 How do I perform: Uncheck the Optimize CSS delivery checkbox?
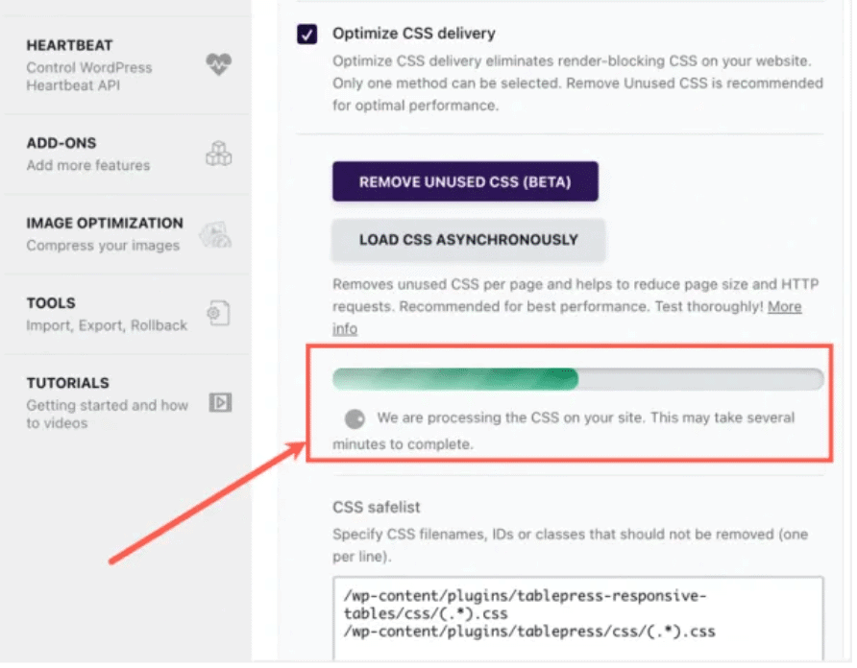tap(307, 35)
